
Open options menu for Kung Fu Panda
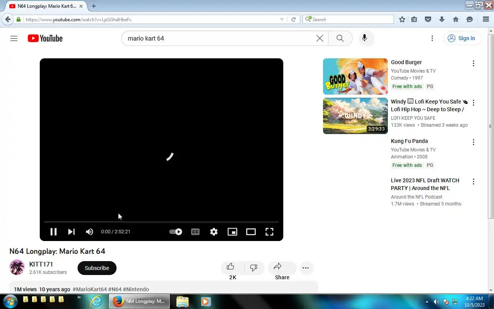point(474,142)
